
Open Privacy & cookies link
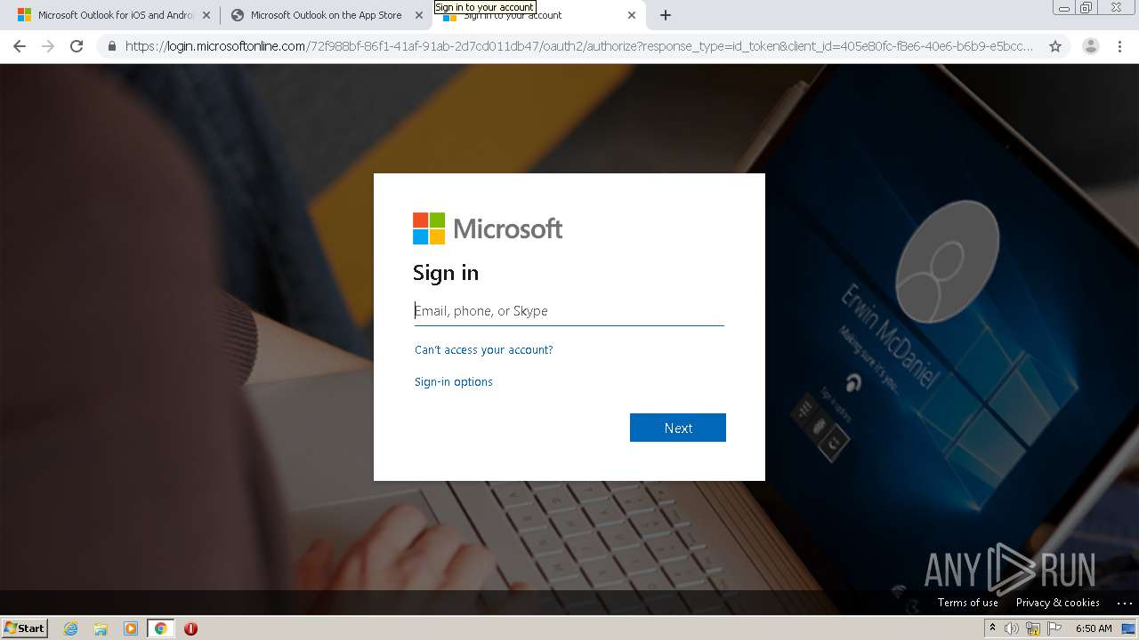pyautogui.click(x=1057, y=602)
